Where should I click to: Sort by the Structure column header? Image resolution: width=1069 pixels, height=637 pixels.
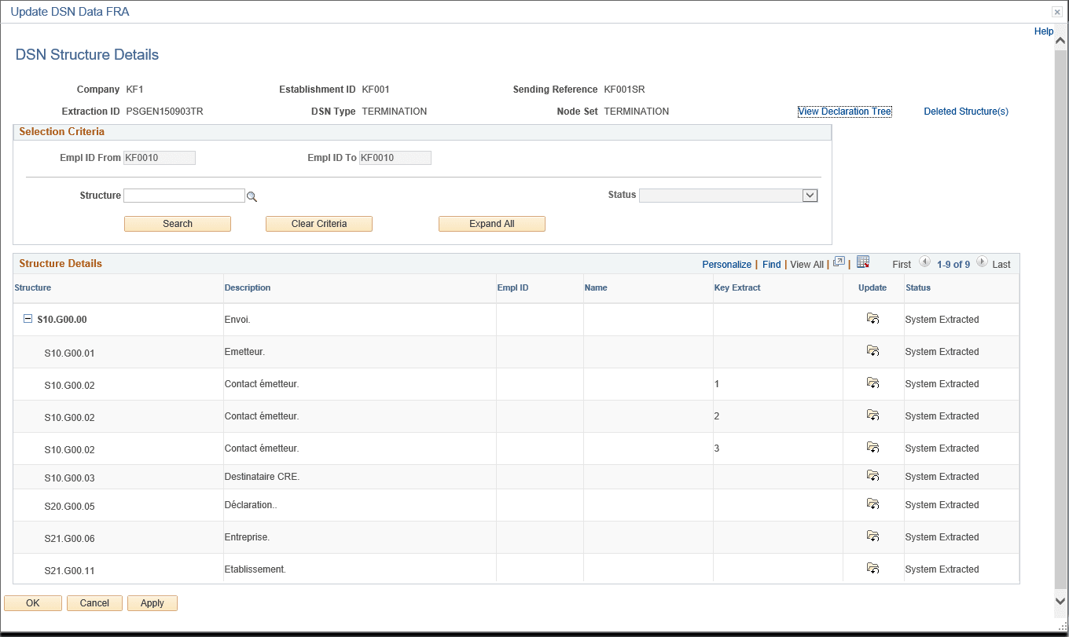pyautogui.click(x=33, y=287)
